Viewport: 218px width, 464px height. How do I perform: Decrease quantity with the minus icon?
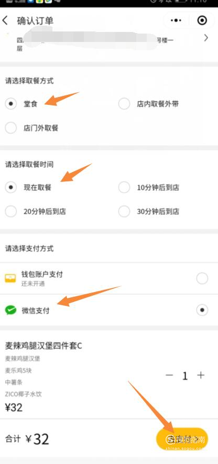point(169,375)
